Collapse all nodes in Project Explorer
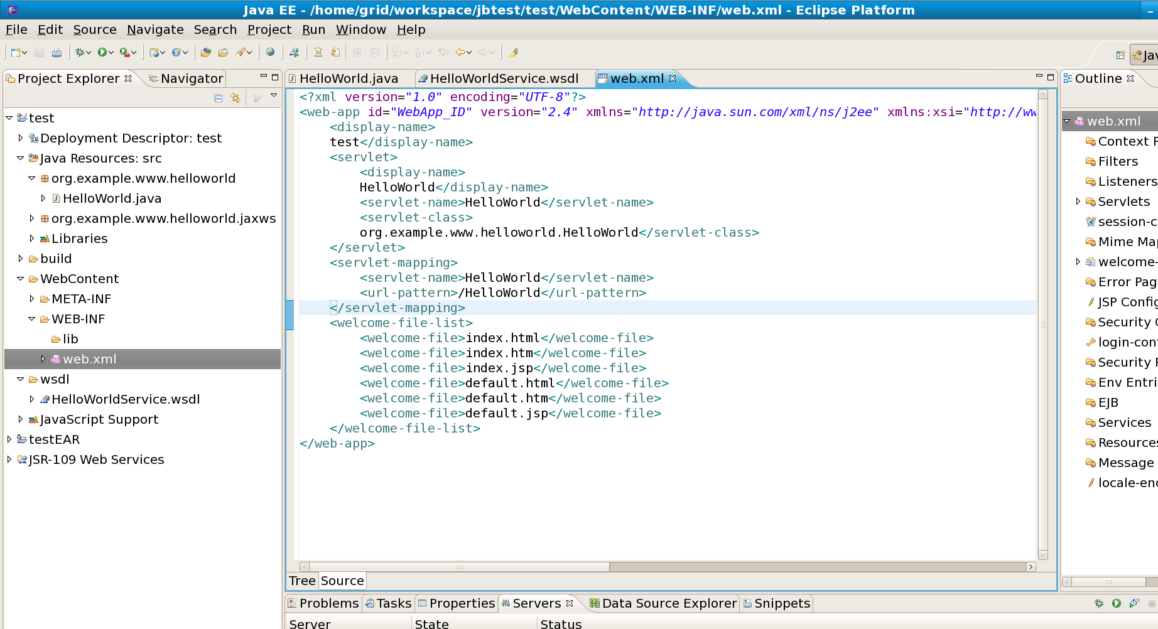This screenshot has height=629, width=1158. point(217,99)
